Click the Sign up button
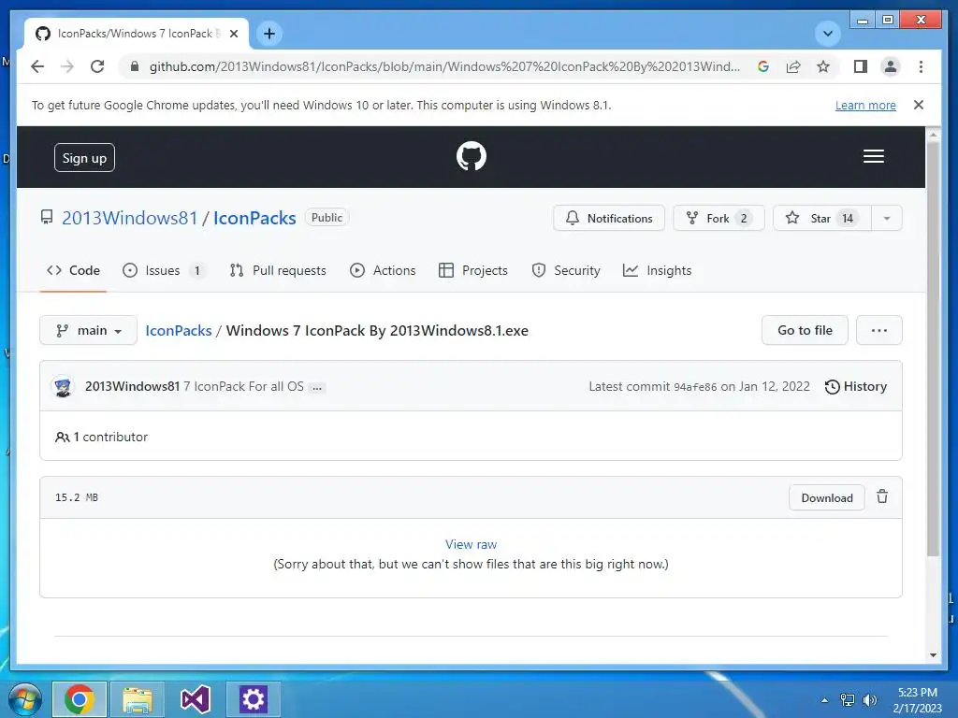958x718 pixels. click(84, 157)
